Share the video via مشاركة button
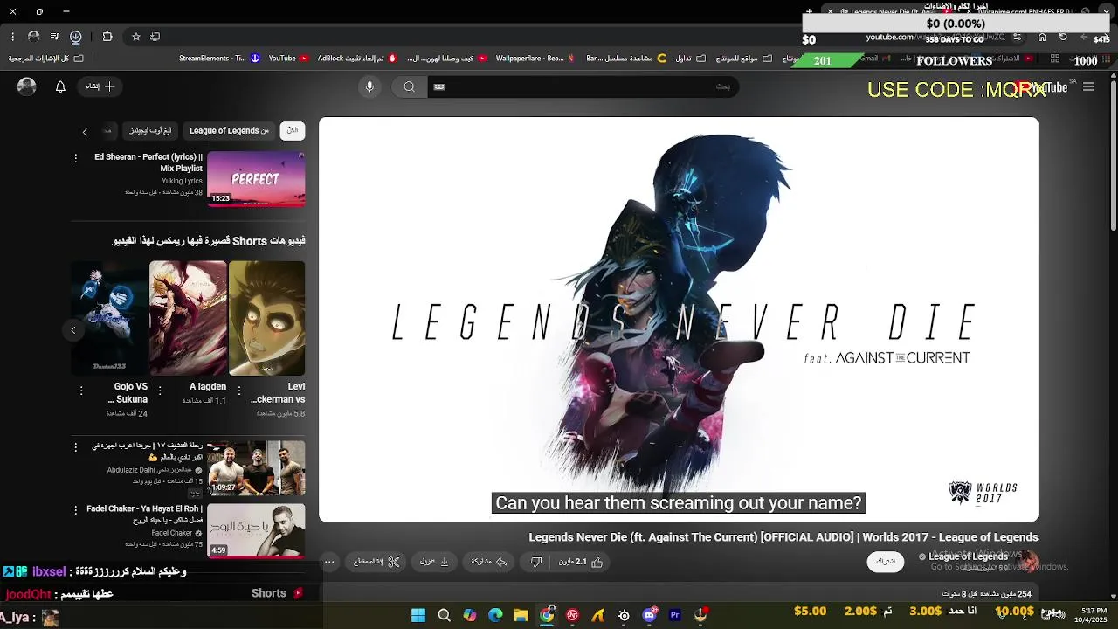1118x629 pixels. [x=490, y=562]
